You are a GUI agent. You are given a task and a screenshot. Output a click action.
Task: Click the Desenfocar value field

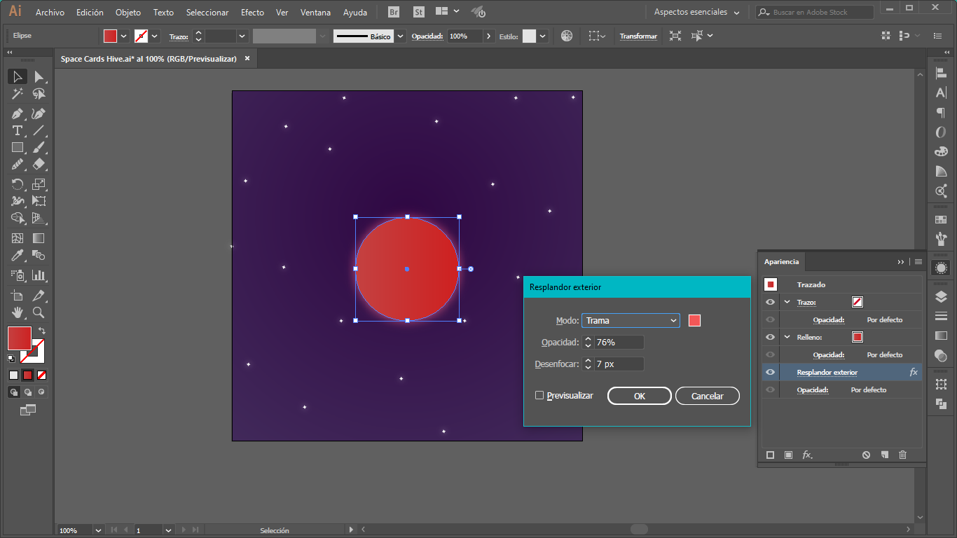pos(619,364)
